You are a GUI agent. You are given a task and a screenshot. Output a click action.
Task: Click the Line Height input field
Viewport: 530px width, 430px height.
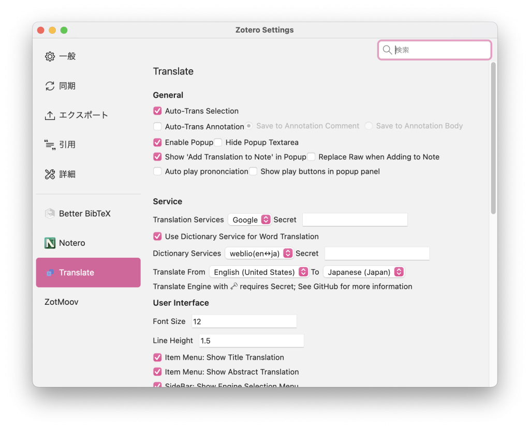pyautogui.click(x=251, y=341)
